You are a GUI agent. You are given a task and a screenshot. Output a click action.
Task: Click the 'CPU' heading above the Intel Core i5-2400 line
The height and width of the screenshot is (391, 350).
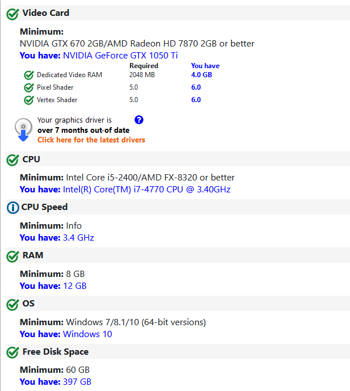click(x=31, y=159)
